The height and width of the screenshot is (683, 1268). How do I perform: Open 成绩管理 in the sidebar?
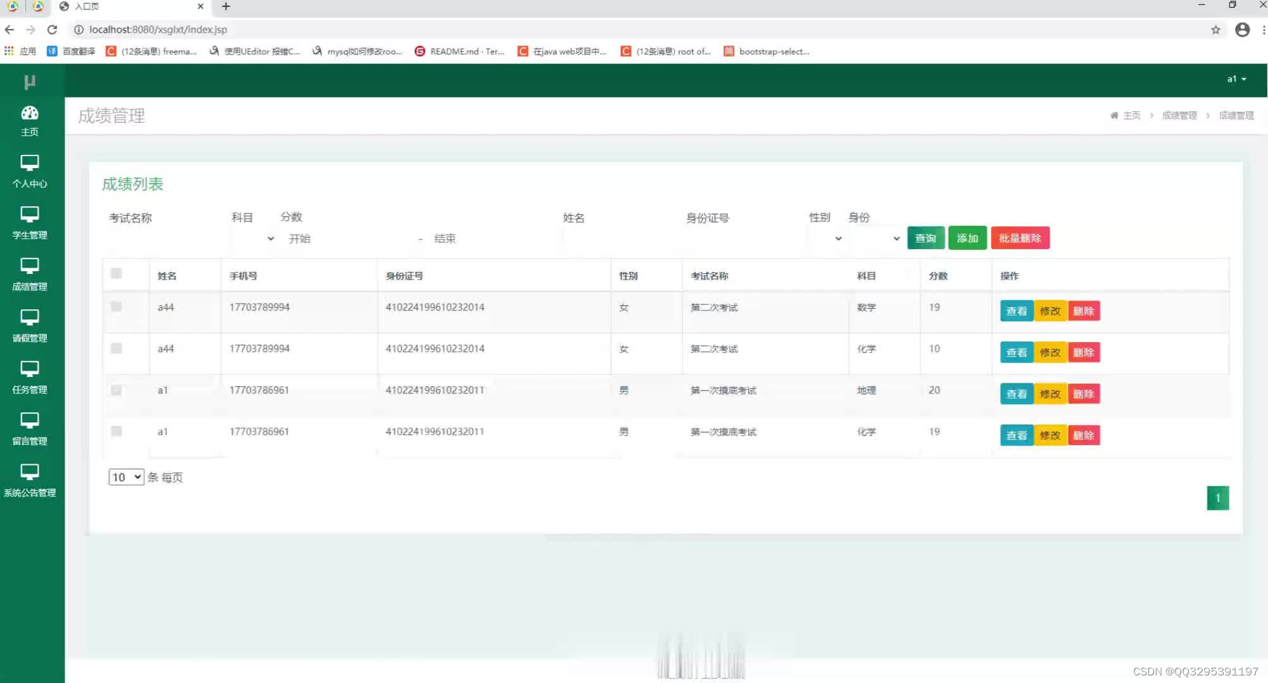(x=30, y=274)
